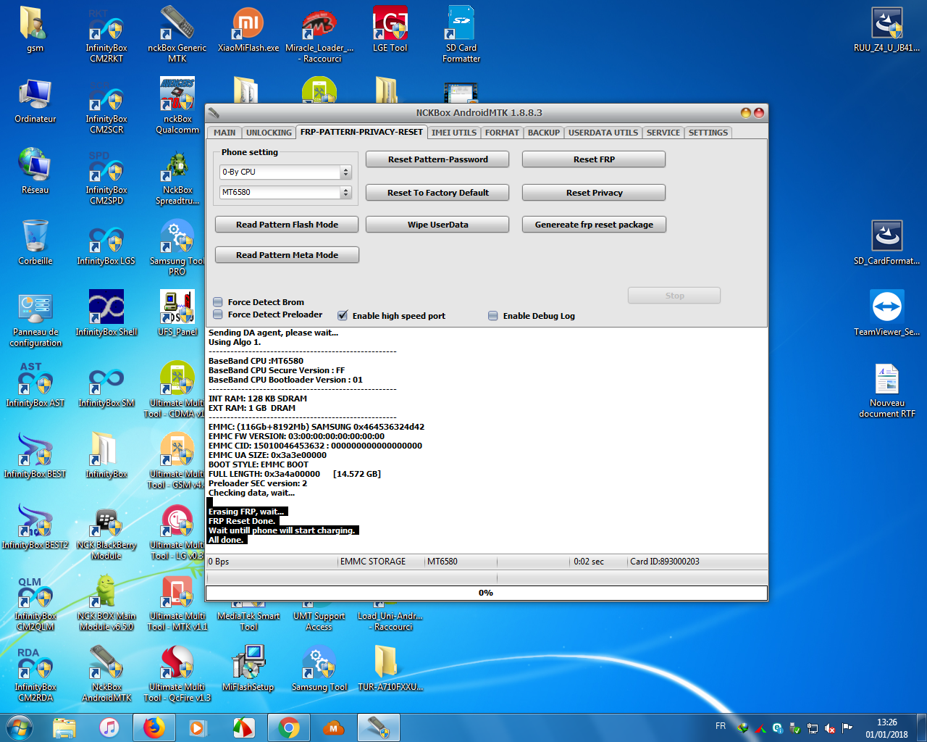
Task: Open the Panneau de configuration icon
Action: [x=35, y=319]
